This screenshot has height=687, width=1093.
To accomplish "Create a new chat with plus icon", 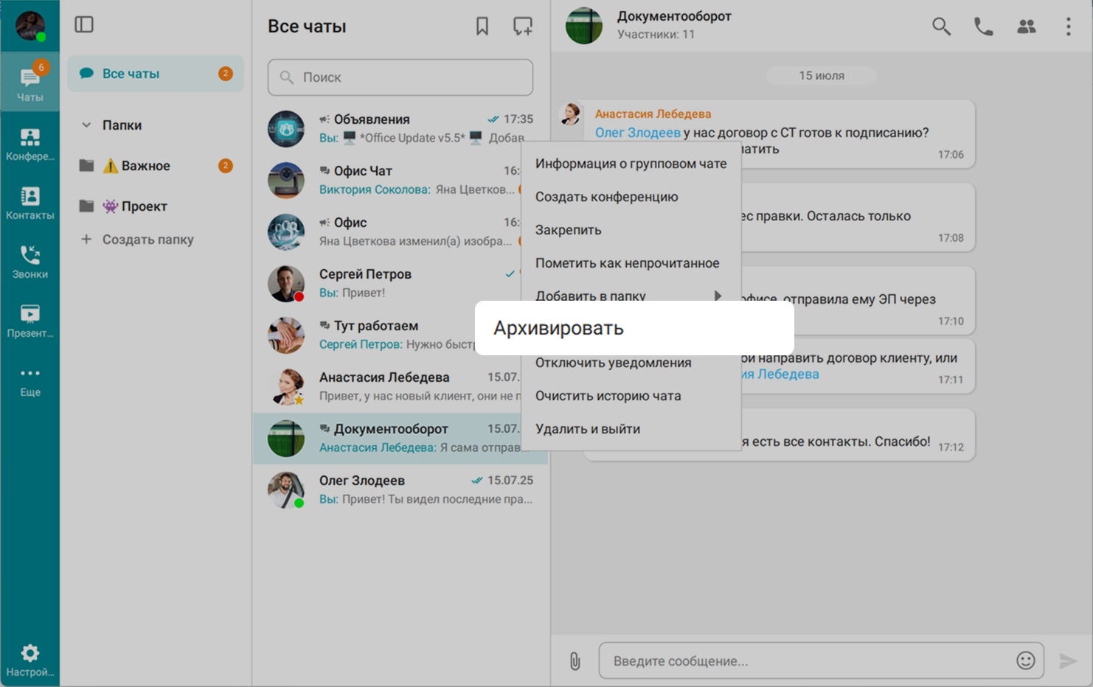I will (x=523, y=27).
